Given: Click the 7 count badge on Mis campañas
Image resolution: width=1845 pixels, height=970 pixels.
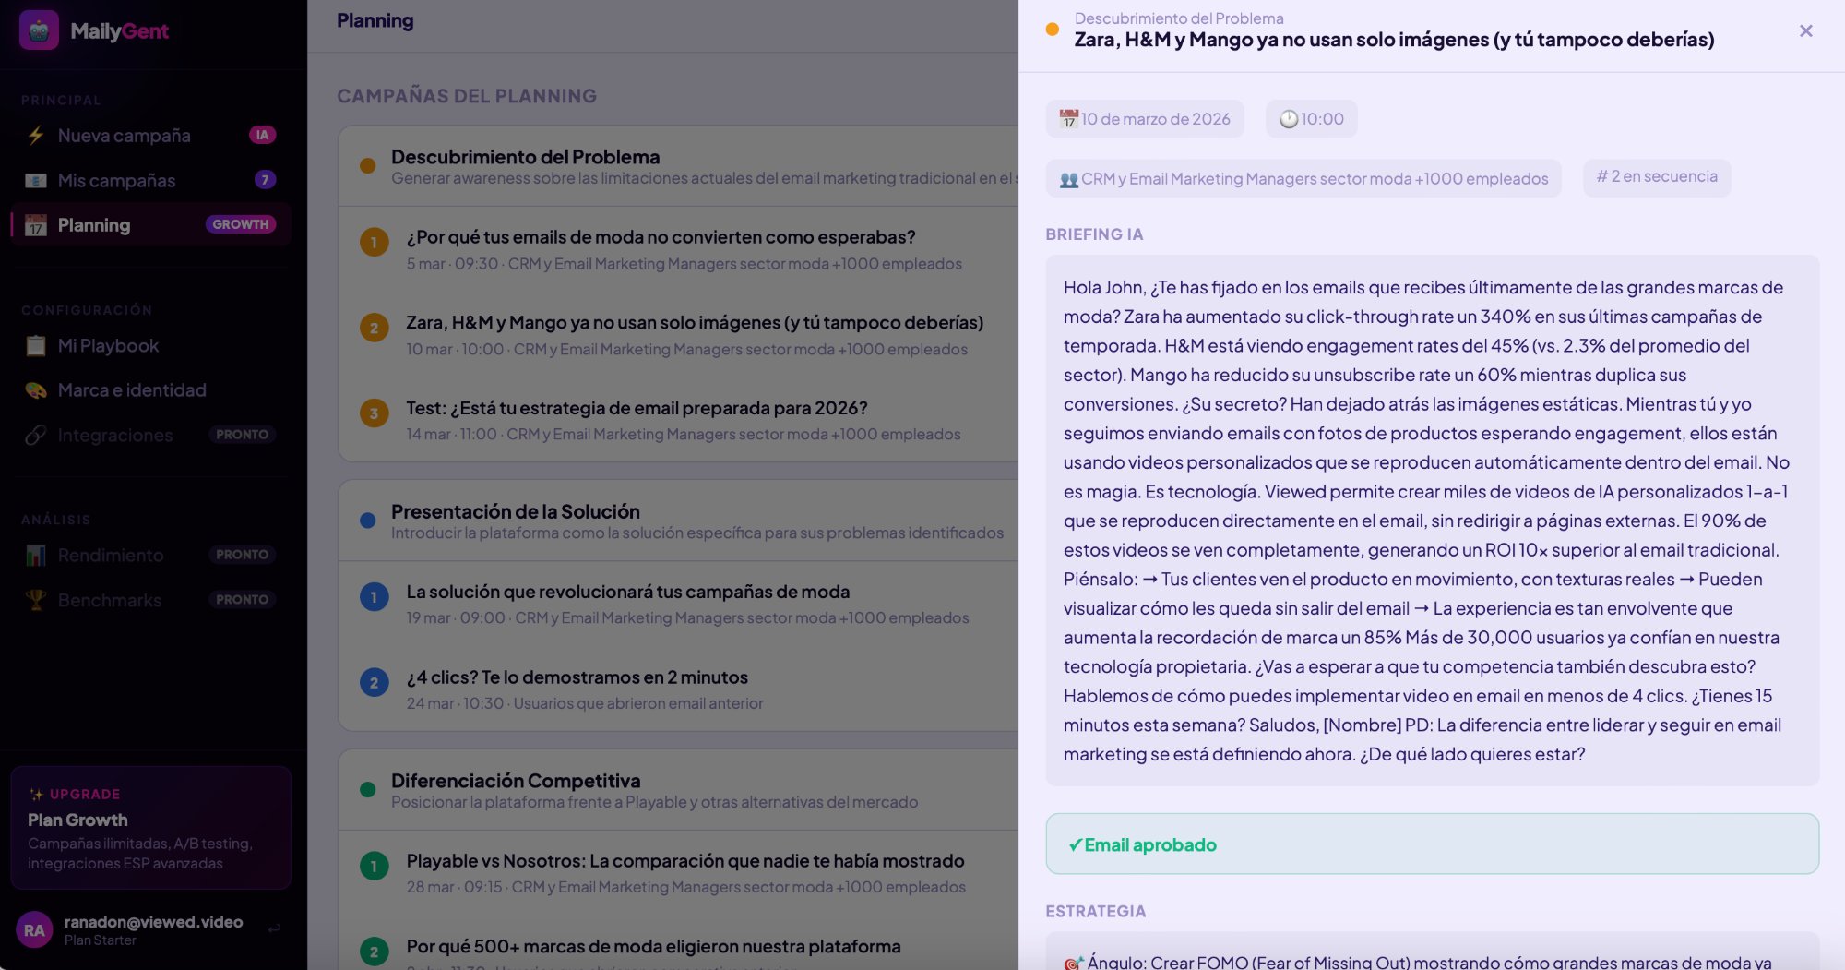Looking at the screenshot, I should (x=265, y=180).
